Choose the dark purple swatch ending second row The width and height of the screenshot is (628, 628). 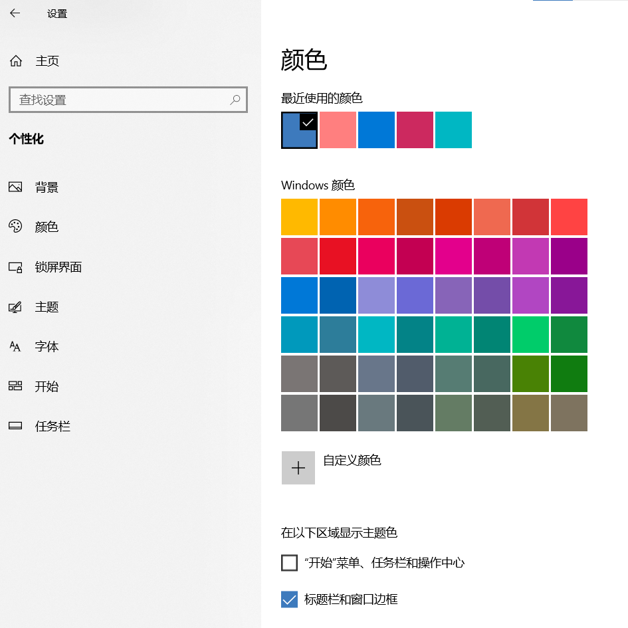coord(569,257)
